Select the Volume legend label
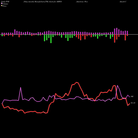Screen dimensions: 138x138 click(5, 4)
